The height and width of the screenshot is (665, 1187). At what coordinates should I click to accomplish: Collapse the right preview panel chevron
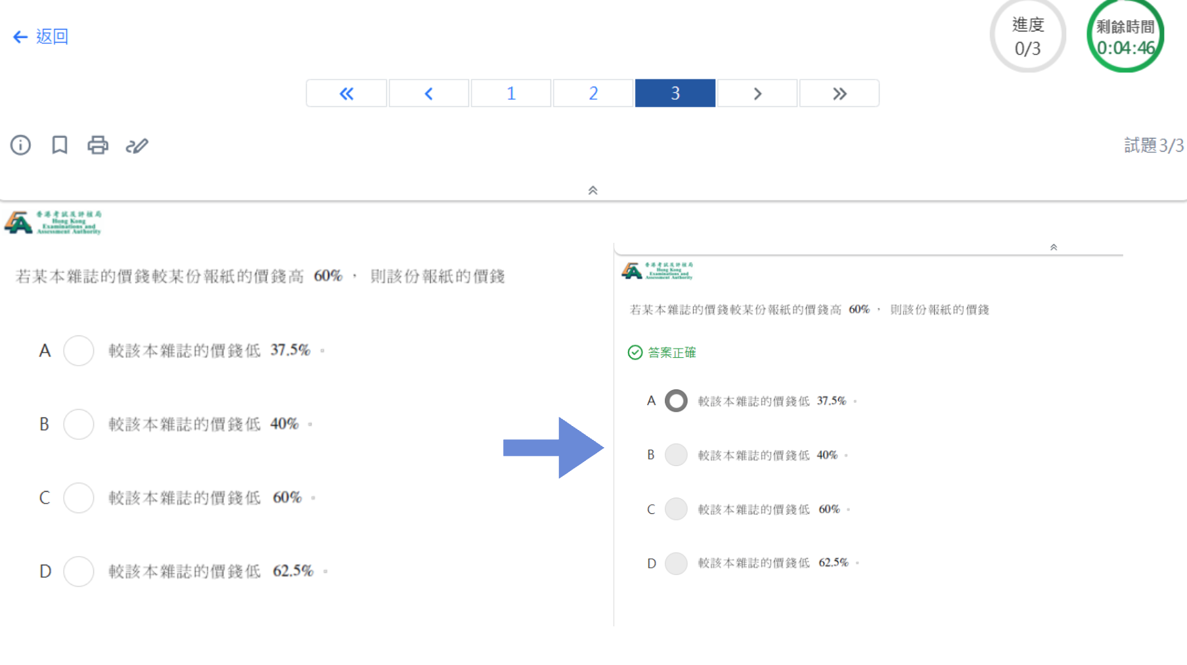point(1053,247)
